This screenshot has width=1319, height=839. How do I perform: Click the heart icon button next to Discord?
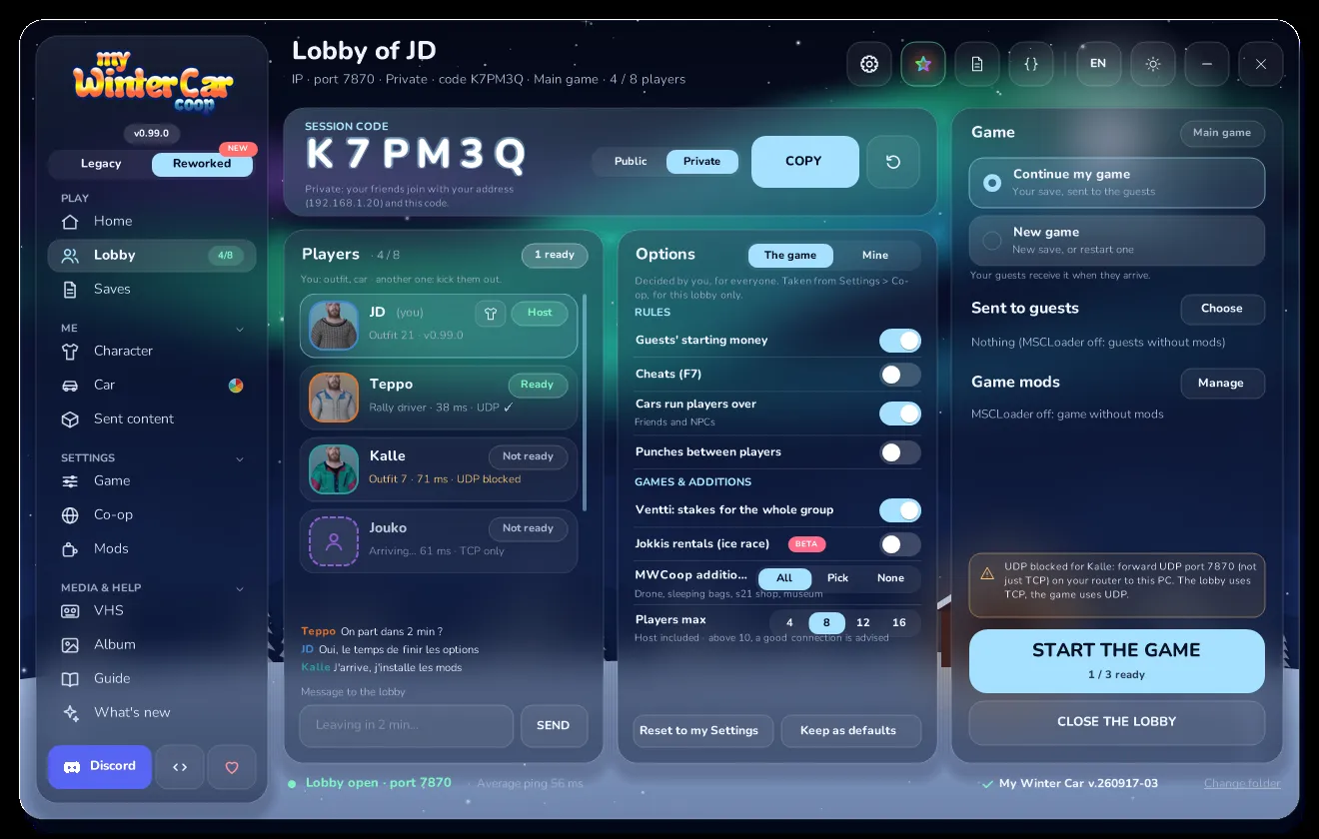[x=232, y=767]
